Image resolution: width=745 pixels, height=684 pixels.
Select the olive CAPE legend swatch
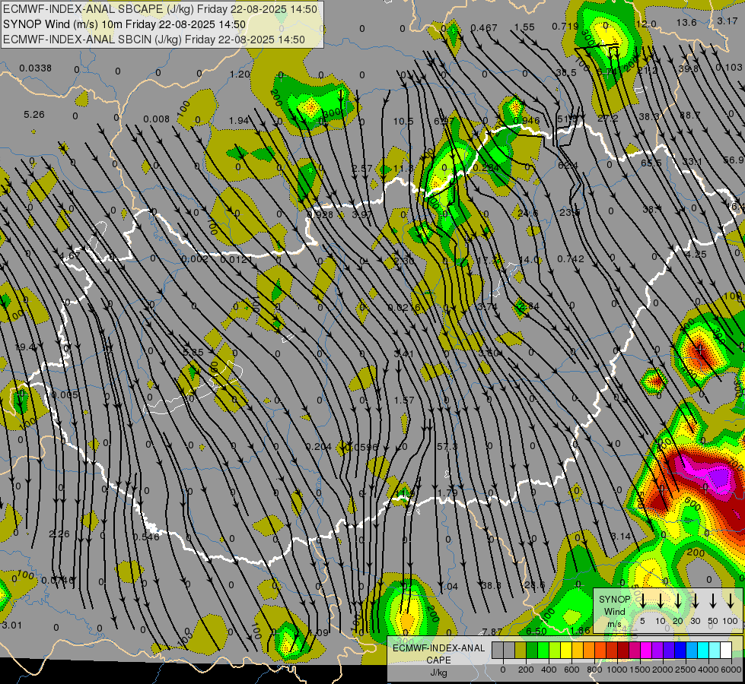521,650
